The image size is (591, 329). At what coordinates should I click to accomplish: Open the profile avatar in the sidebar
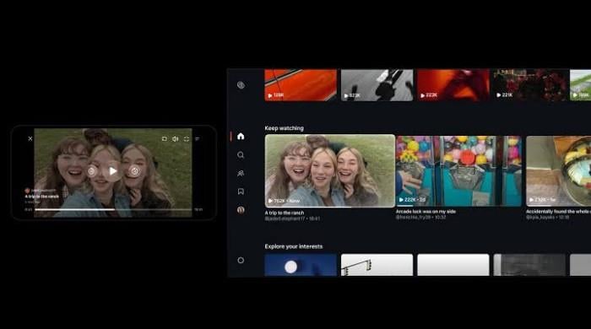coord(241,210)
